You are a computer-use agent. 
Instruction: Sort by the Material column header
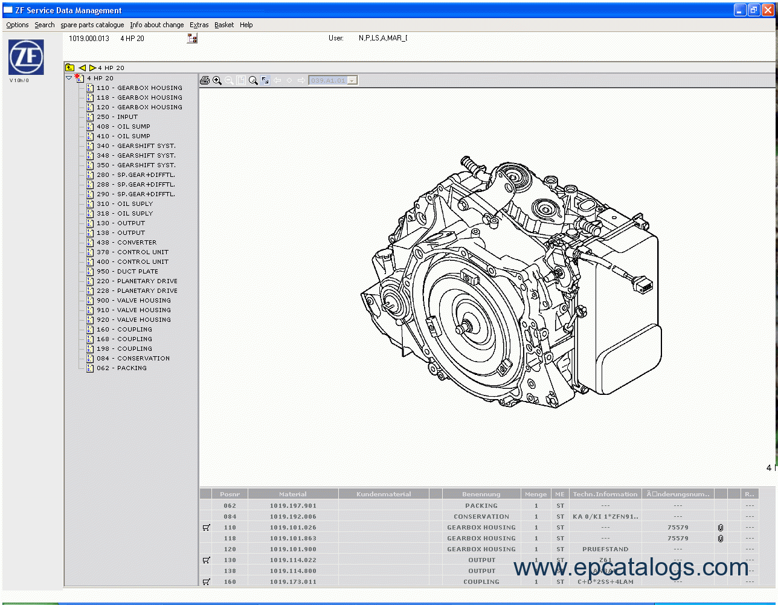coord(293,494)
